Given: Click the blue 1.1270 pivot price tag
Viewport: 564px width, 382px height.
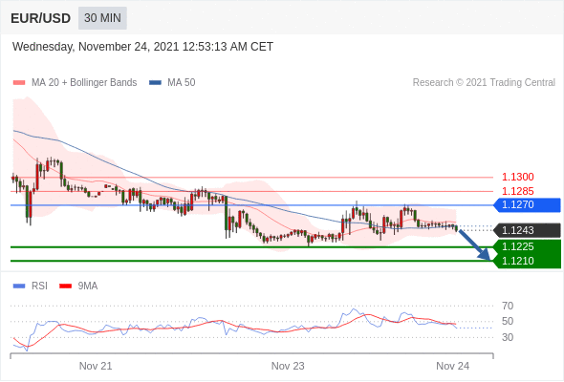Looking at the screenshot, I should coord(527,204).
